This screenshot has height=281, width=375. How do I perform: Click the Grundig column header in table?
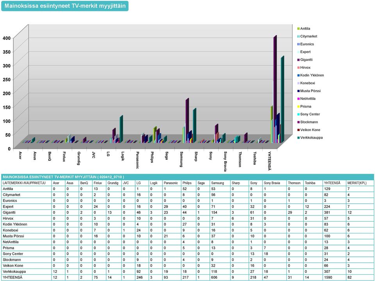pos(113,183)
